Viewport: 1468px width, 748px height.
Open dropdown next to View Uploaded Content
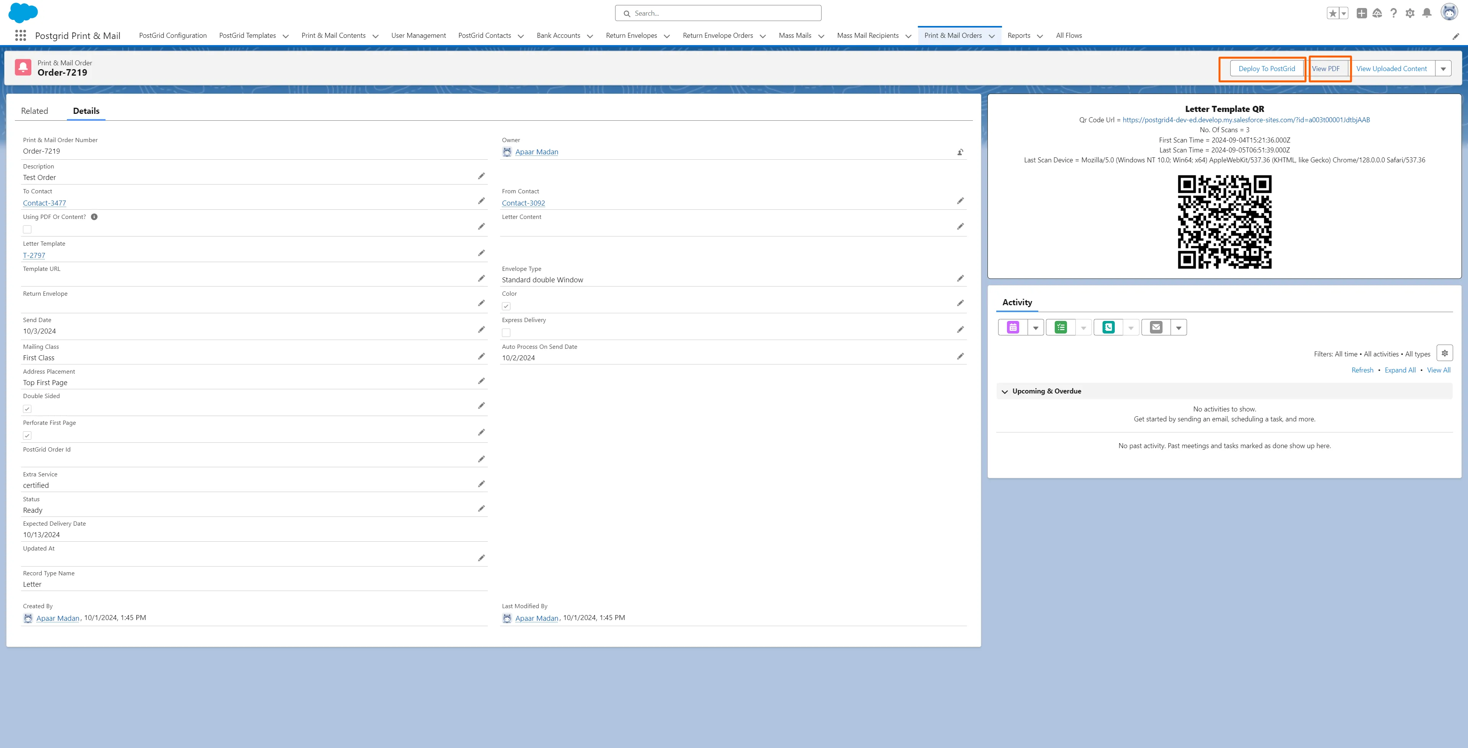pyautogui.click(x=1443, y=69)
